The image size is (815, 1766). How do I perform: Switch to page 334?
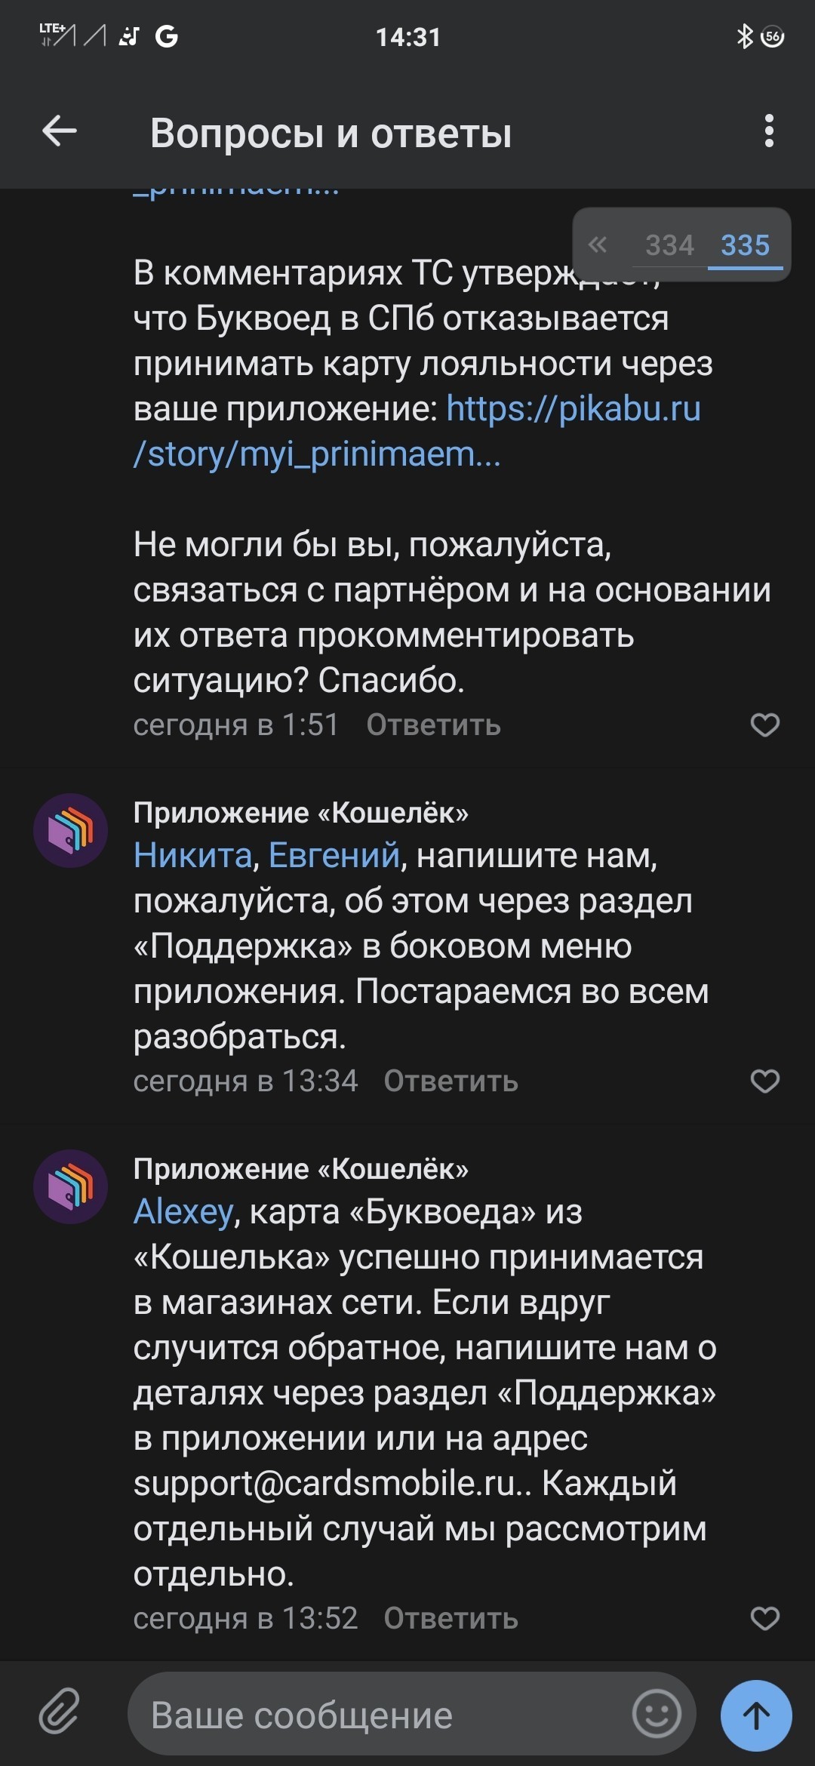[669, 245]
